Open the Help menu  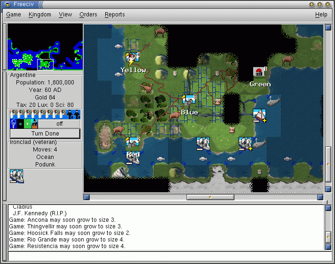click(x=321, y=15)
